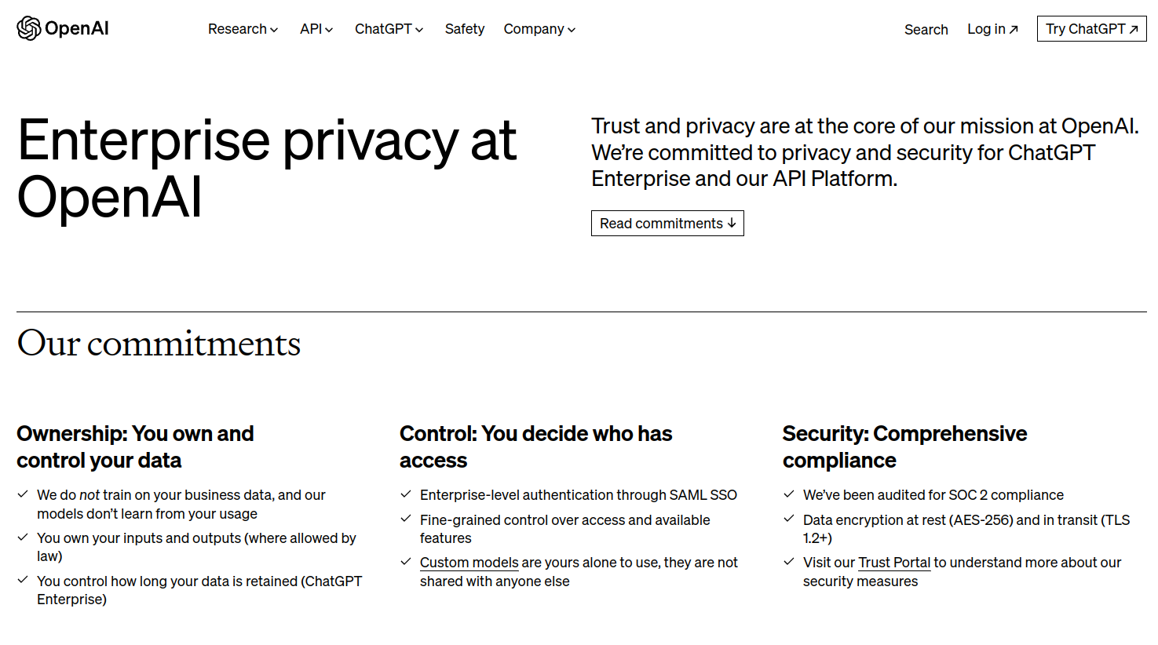Select the Log in link
Viewport: 1158px width, 645px height.
click(x=986, y=29)
